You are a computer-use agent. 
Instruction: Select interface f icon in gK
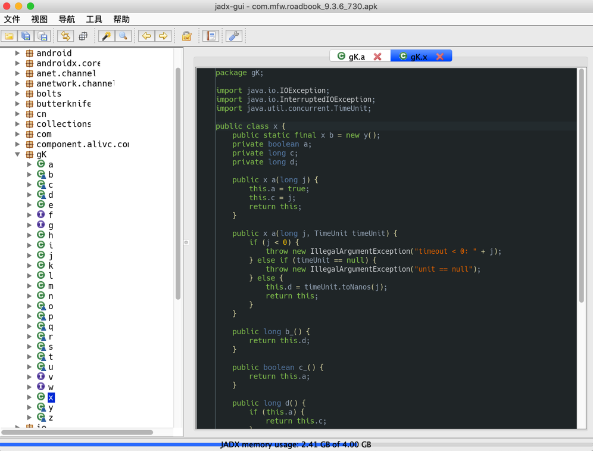click(41, 215)
